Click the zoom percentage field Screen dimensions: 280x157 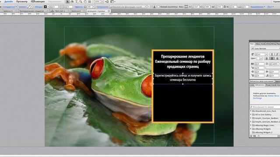point(97,2)
